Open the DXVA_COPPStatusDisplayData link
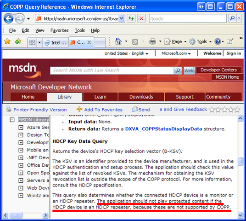Image resolution: width=246 pixels, height=221 pixels. [x=164, y=129]
